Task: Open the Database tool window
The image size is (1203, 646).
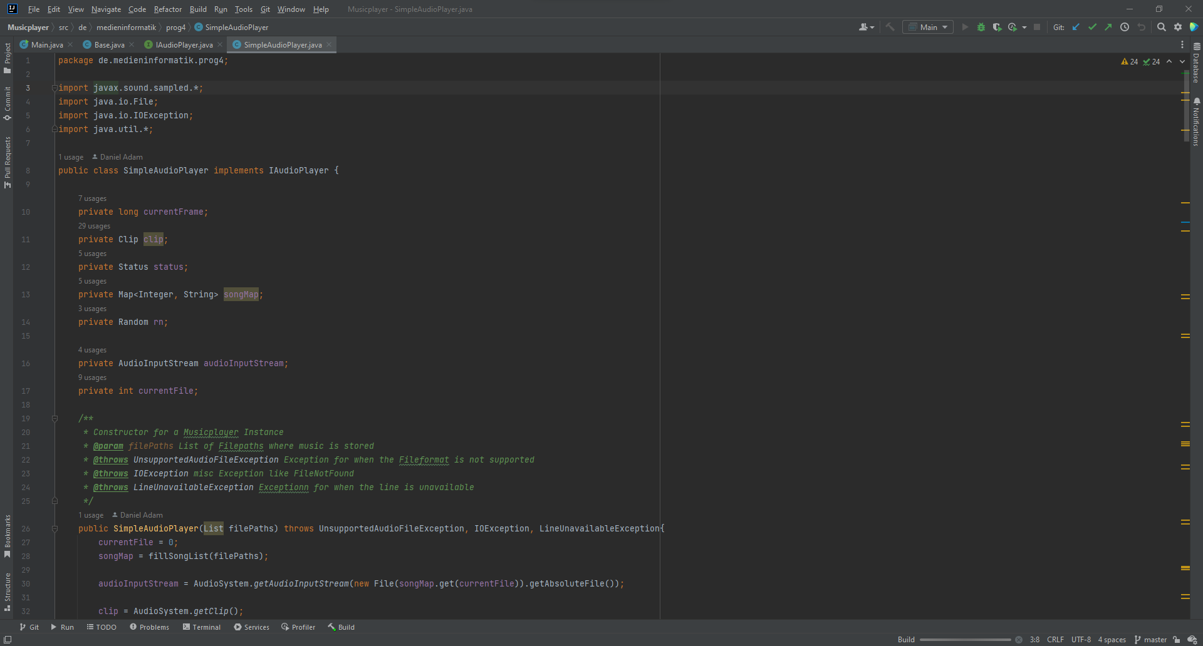Action: (x=1196, y=63)
